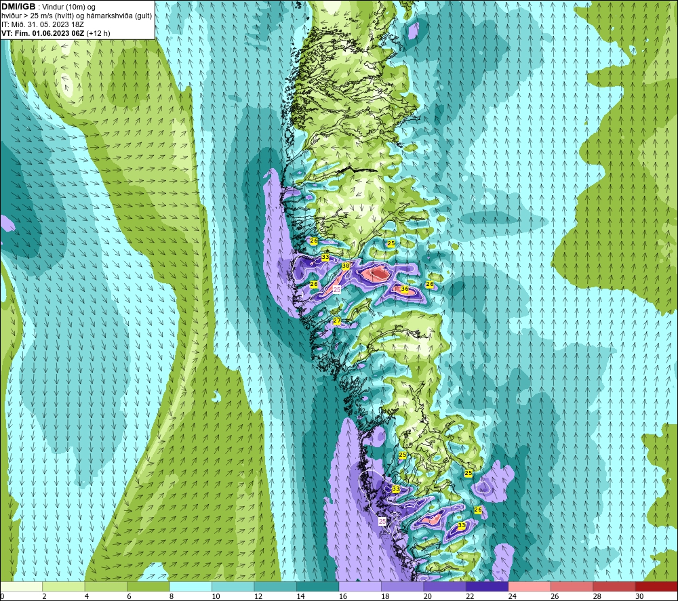This screenshot has height=601, width=678.
Task: Click the yellow 27 gust label
Action: coord(337,321)
